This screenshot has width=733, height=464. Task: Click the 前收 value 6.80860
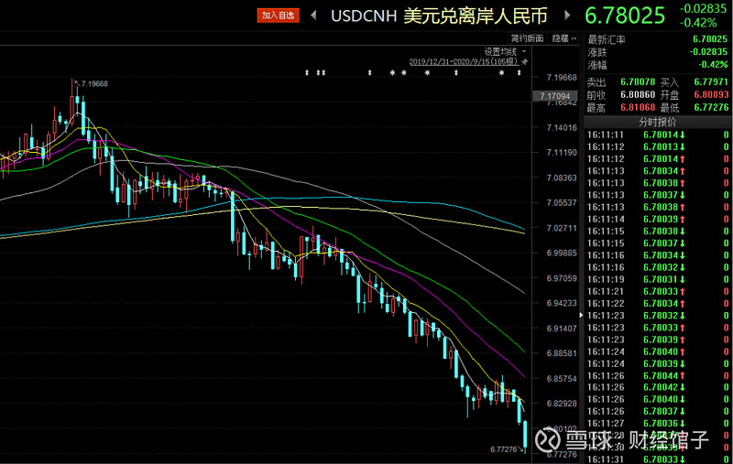pyautogui.click(x=638, y=95)
